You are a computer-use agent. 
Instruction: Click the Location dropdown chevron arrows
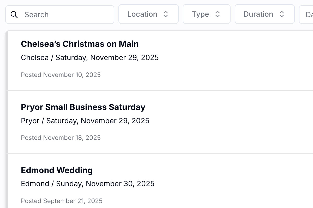166,14
